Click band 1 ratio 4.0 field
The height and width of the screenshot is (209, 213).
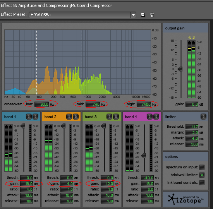26,189
